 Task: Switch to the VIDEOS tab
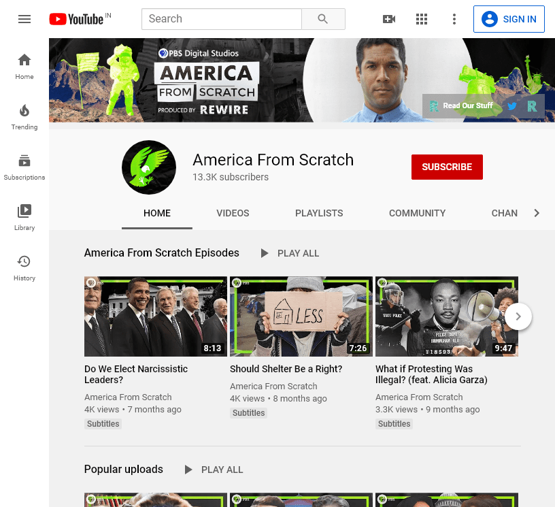click(x=233, y=213)
